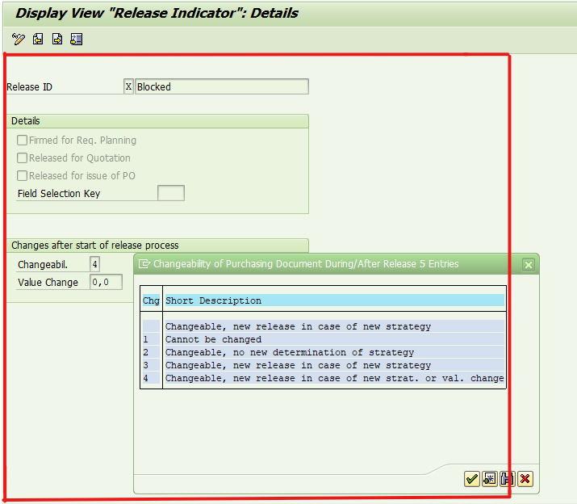The image size is (577, 504).
Task: Click the Value Change input field
Action: pyautogui.click(x=106, y=283)
